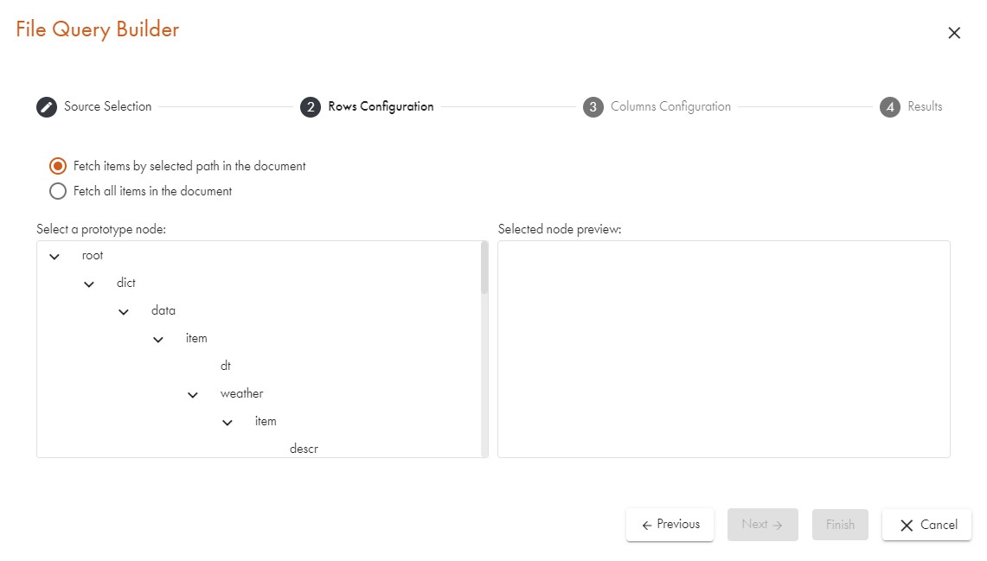
Task: Click the Cancel button
Action: (x=926, y=525)
